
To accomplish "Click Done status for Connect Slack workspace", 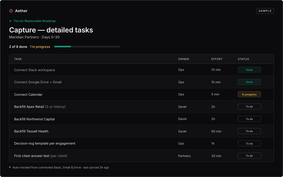I will pyautogui.click(x=249, y=70).
